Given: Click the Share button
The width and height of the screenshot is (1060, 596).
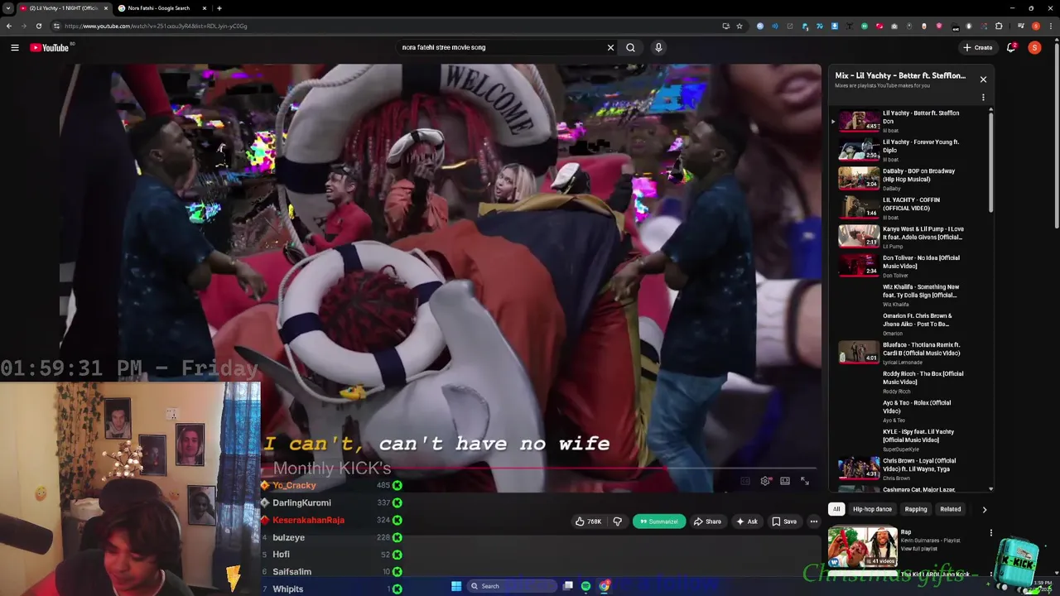Looking at the screenshot, I should pyautogui.click(x=707, y=521).
